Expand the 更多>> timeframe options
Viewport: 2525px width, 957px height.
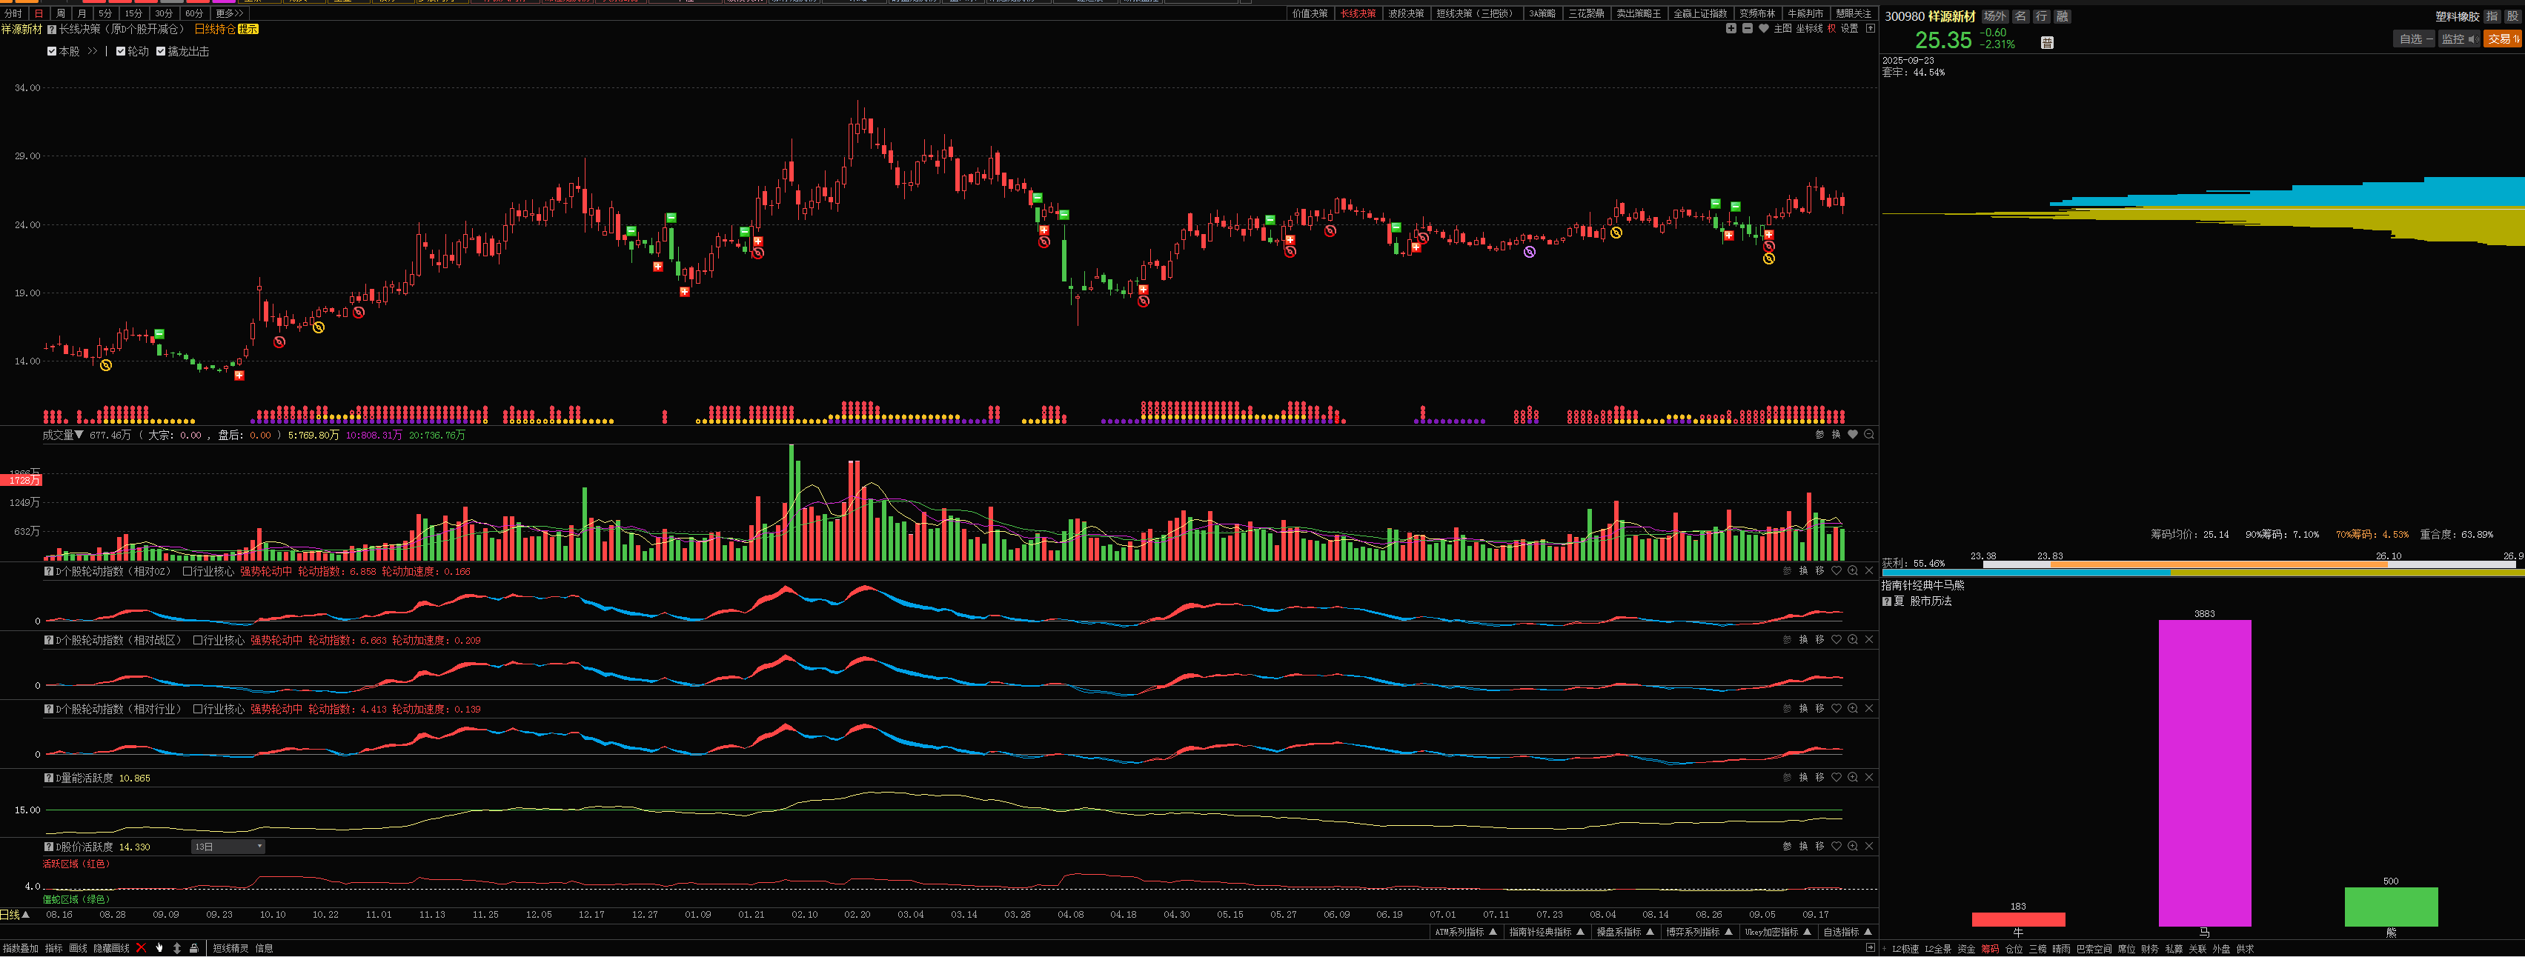[x=229, y=14]
